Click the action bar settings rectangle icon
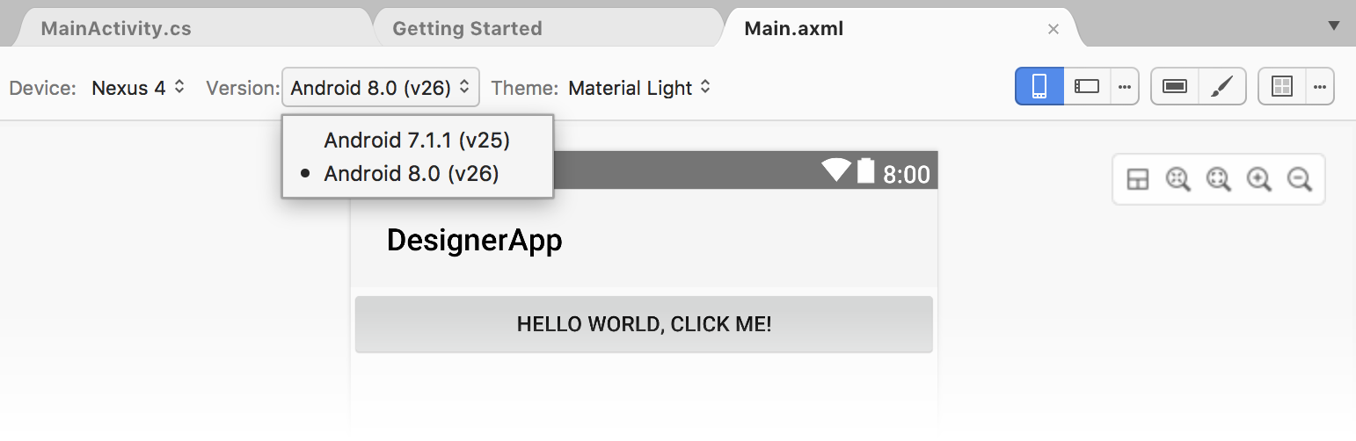 tap(1175, 86)
